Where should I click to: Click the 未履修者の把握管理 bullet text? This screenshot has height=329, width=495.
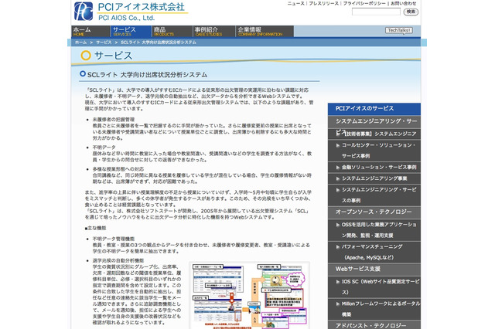pos(114,120)
